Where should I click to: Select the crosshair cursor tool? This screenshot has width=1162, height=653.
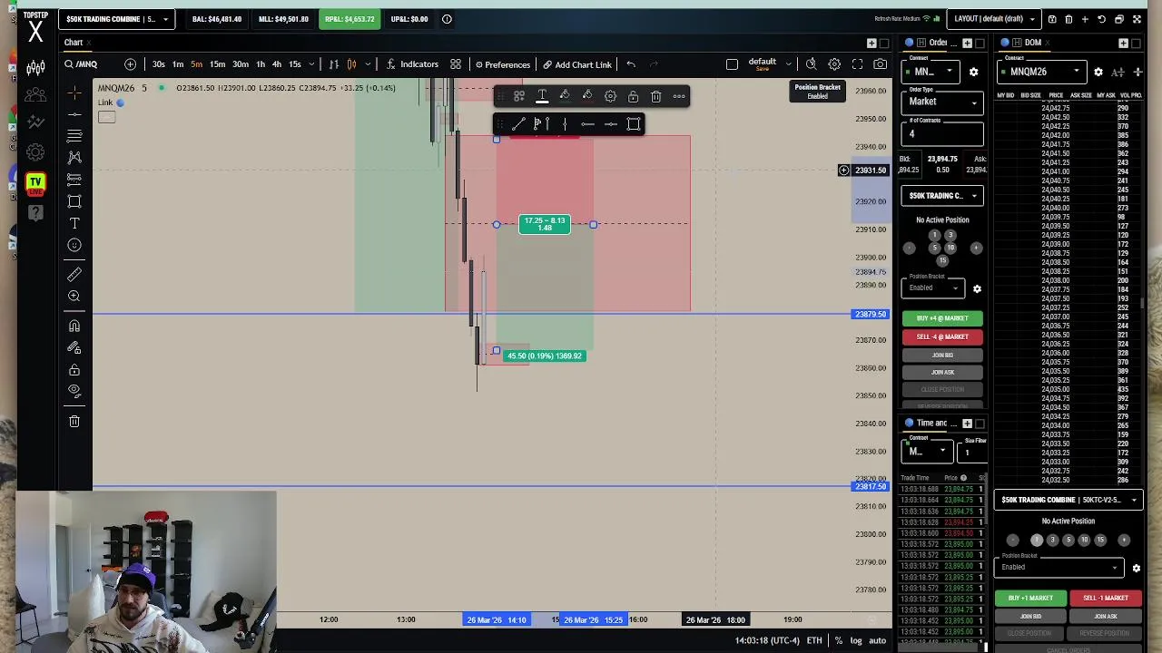[x=74, y=92]
